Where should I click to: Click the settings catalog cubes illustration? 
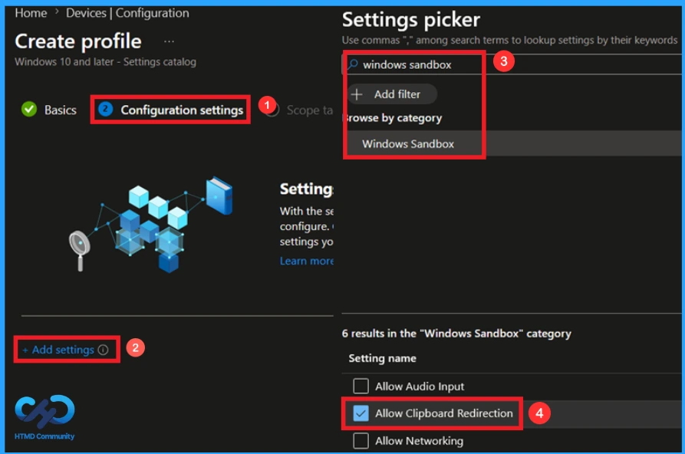pyautogui.click(x=152, y=224)
